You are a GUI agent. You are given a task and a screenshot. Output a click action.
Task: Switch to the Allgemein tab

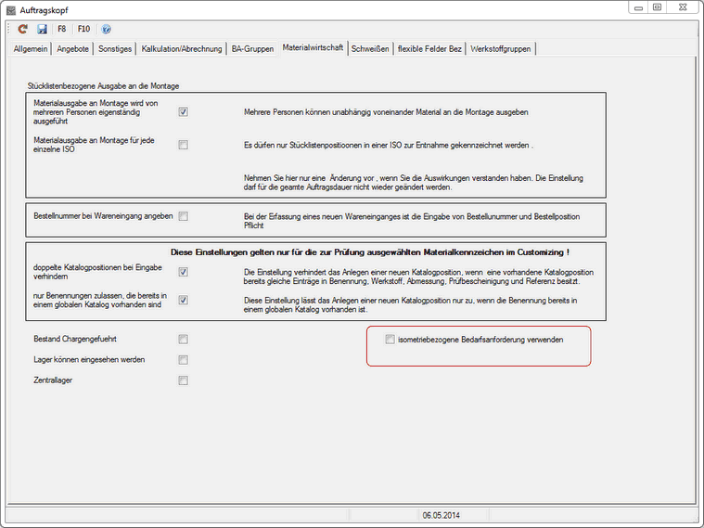[31, 48]
